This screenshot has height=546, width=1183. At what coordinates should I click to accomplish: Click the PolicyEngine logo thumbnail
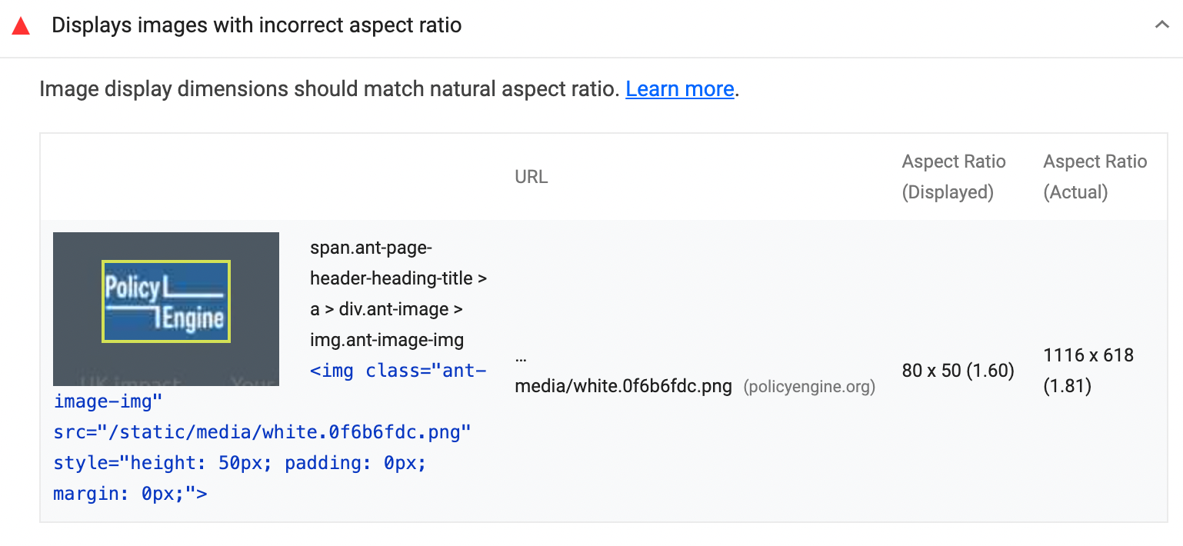coord(165,308)
